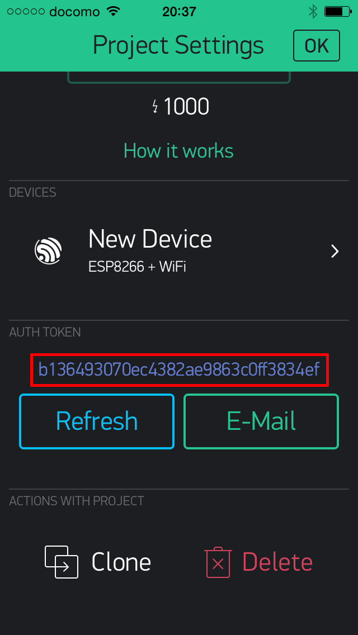Tap the 1000 energy balance value
This screenshot has height=635, width=358.
tap(186, 107)
